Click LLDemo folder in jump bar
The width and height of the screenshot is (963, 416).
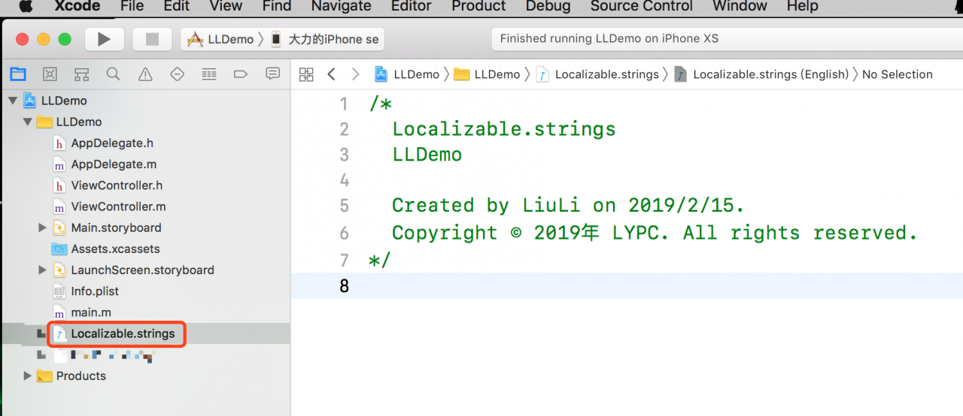pos(488,74)
